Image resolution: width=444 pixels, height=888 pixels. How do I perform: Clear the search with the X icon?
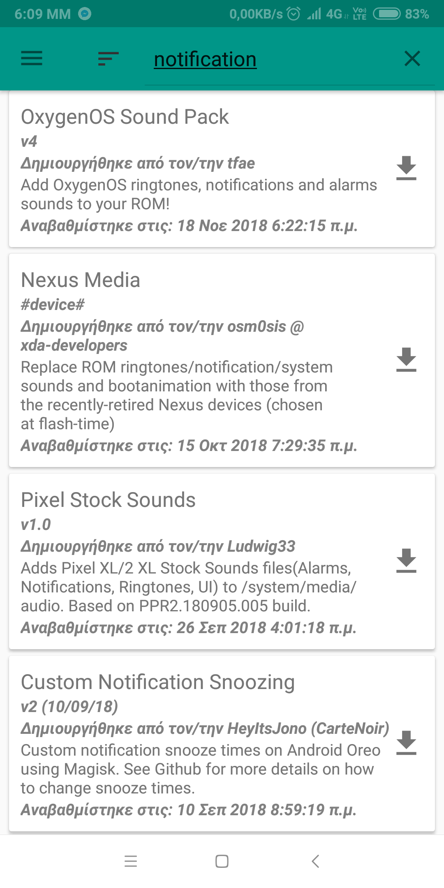(412, 58)
